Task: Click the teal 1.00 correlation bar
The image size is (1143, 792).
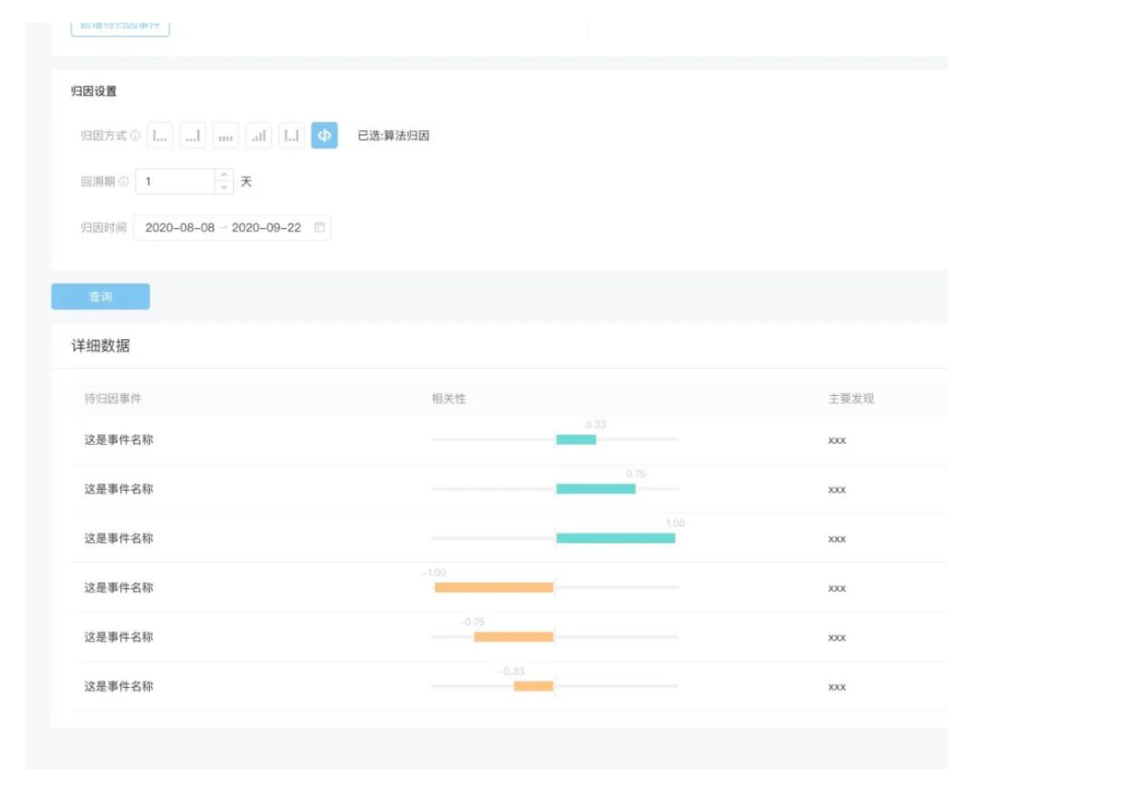Action: click(615, 539)
